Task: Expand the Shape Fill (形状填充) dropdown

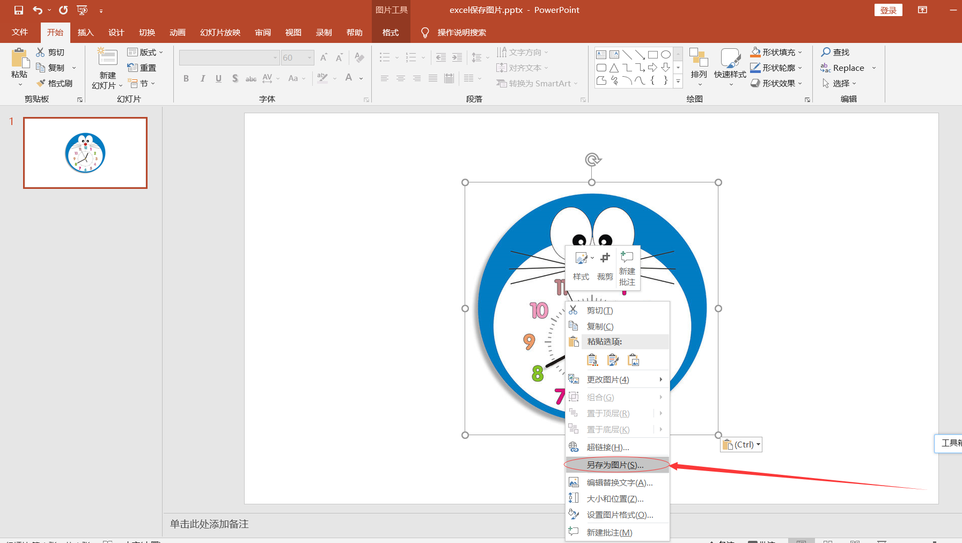Action: [800, 52]
